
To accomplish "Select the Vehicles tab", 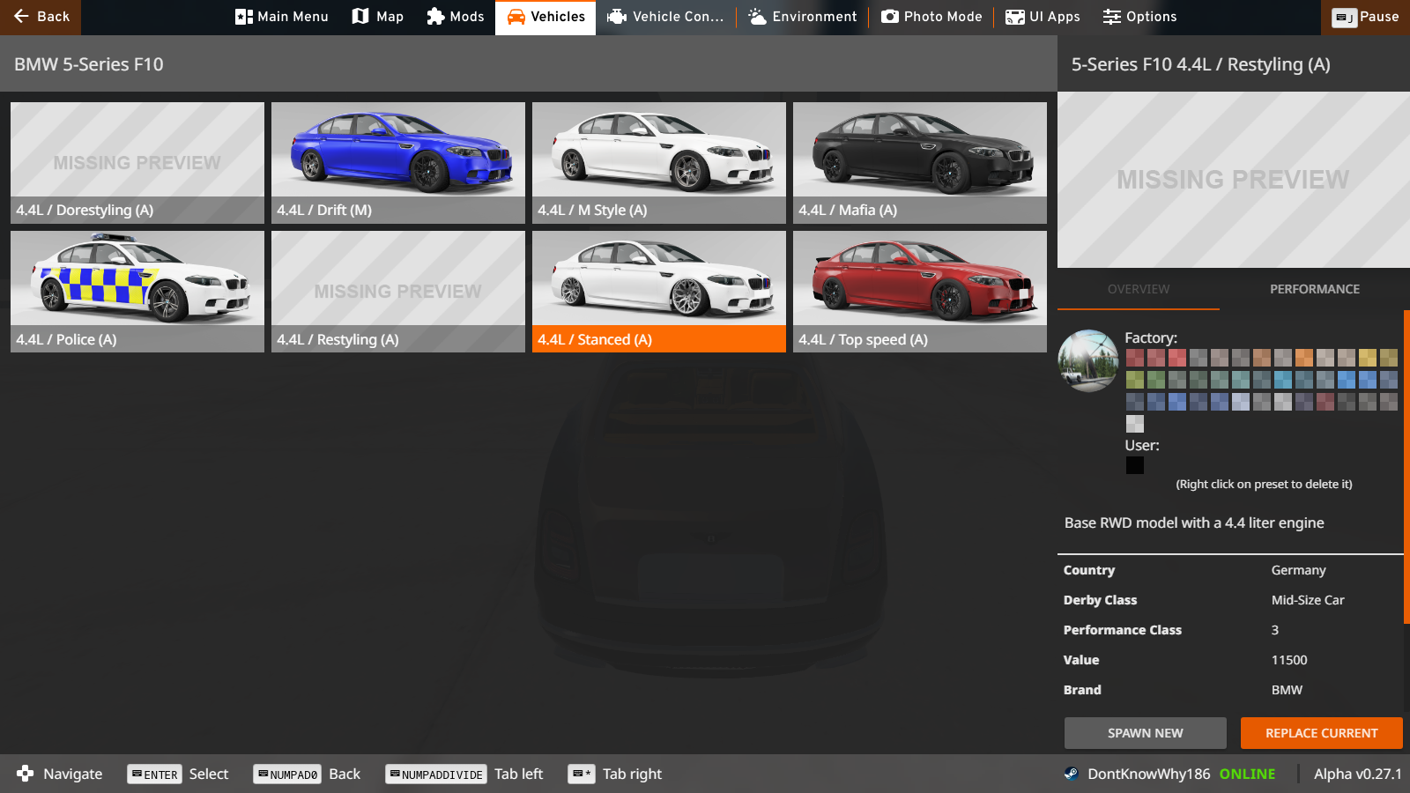I will (x=545, y=17).
